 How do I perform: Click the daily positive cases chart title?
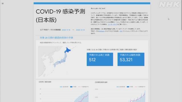pos(101,82)
